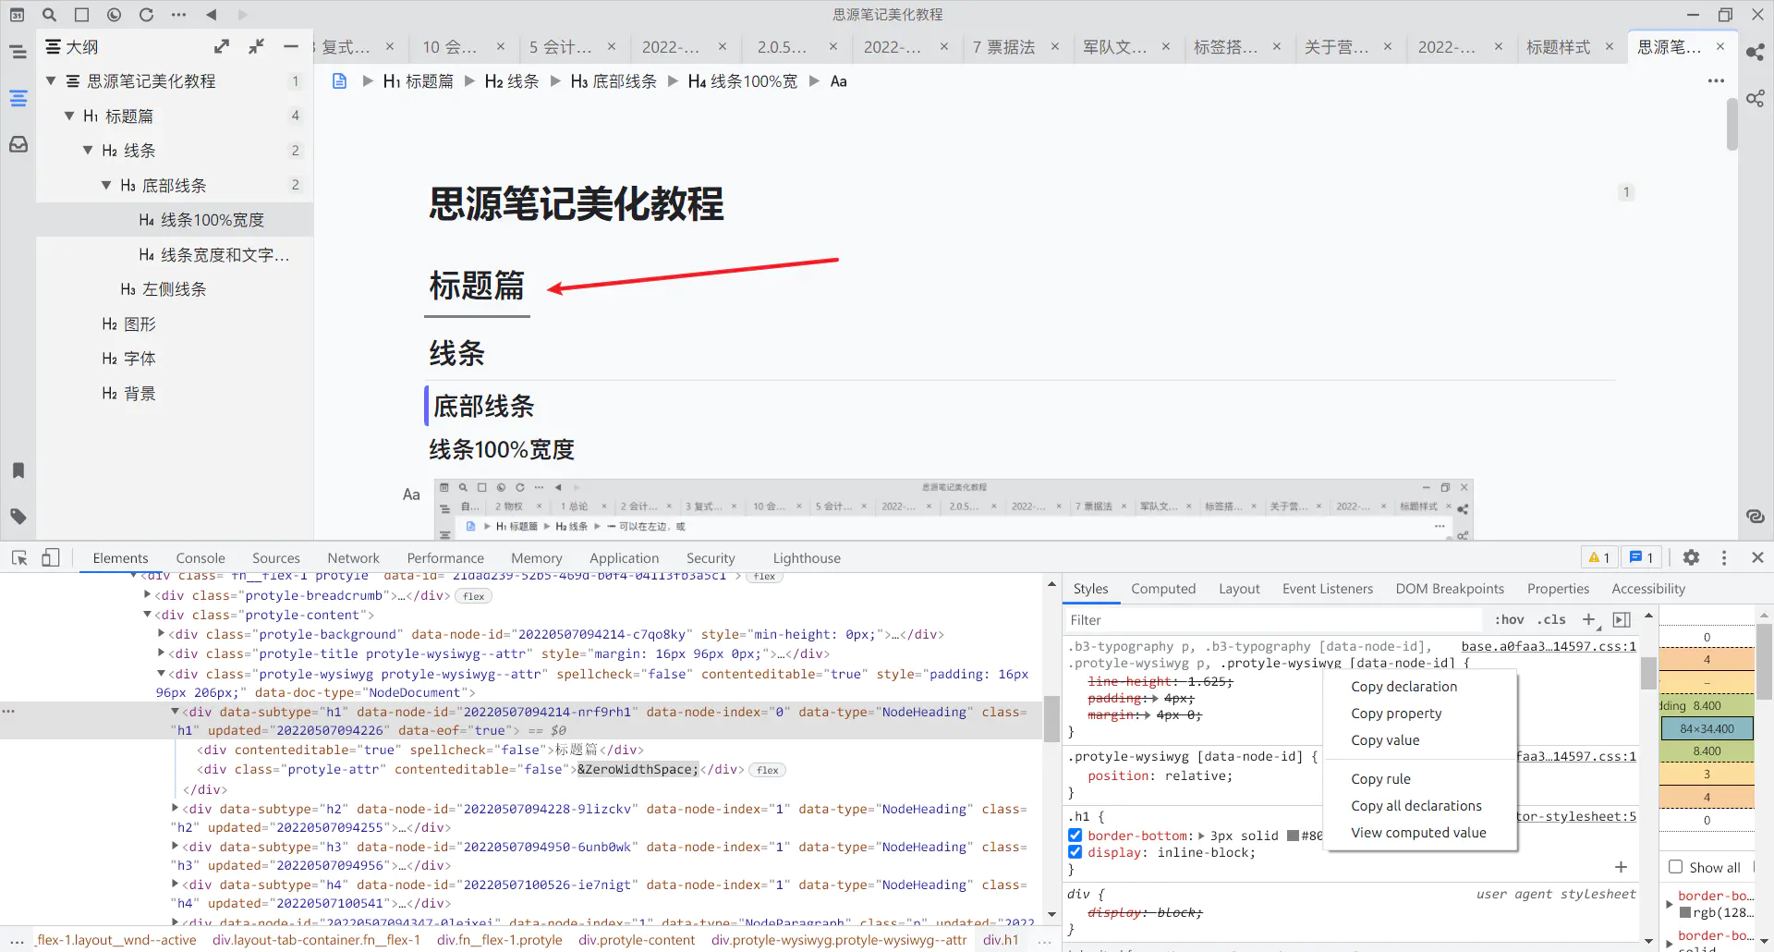Click the search icon in title bar
Viewport: 1774px width, 952px height.
(50, 15)
